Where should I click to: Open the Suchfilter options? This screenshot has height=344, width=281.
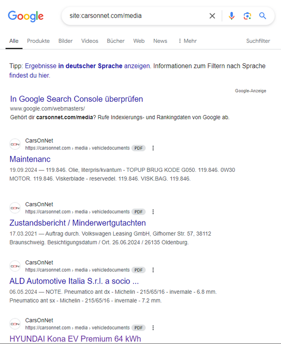point(258,41)
